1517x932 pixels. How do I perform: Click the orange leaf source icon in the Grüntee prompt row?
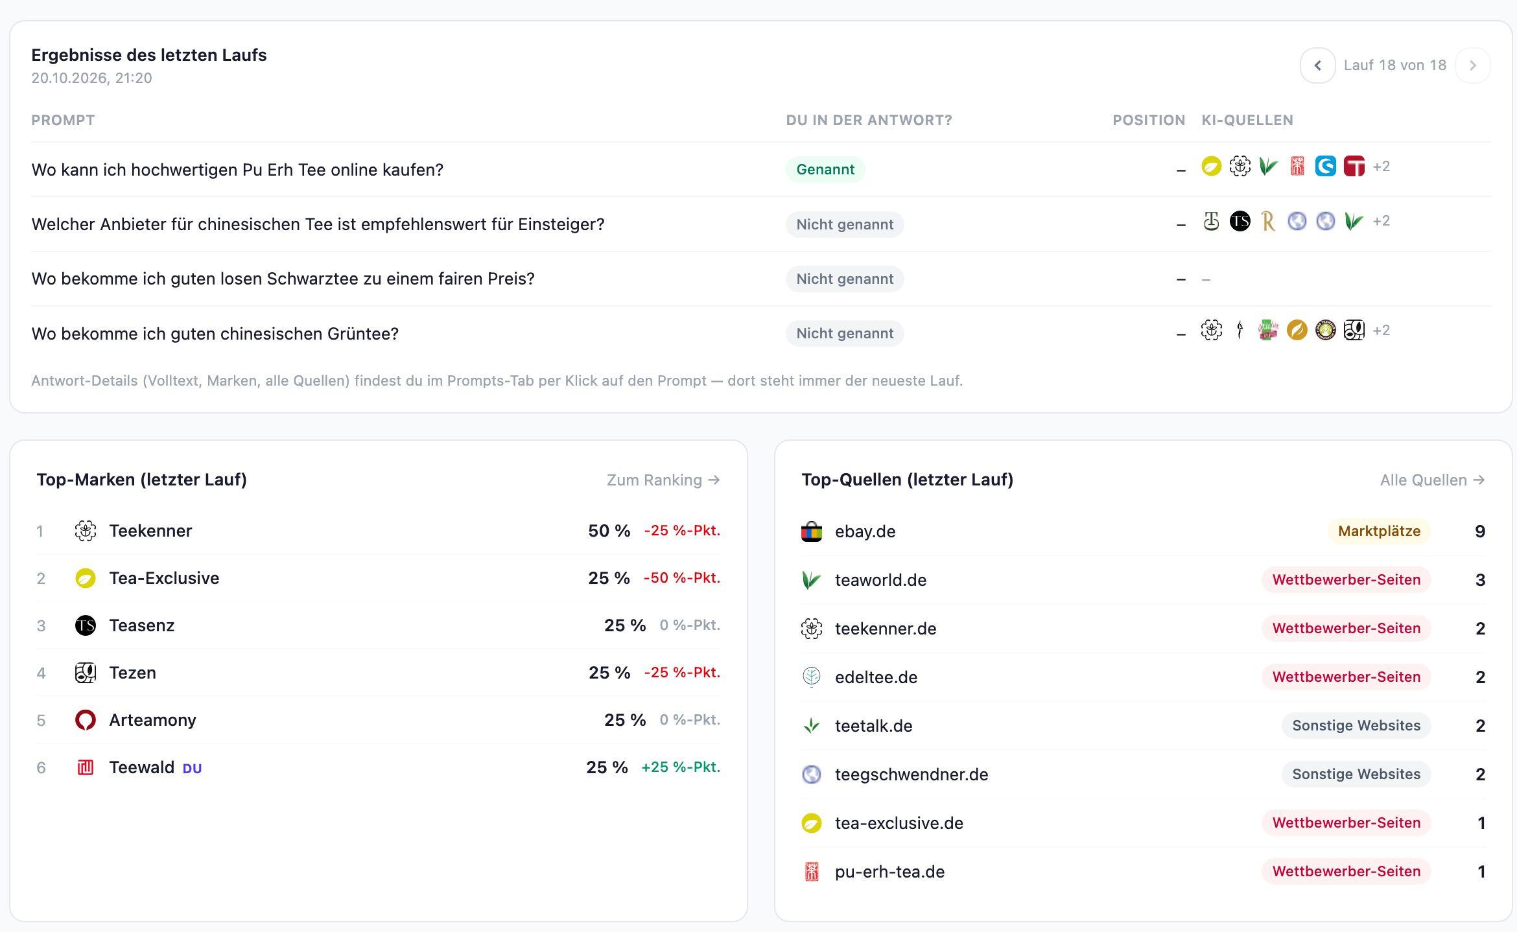[x=1297, y=331]
